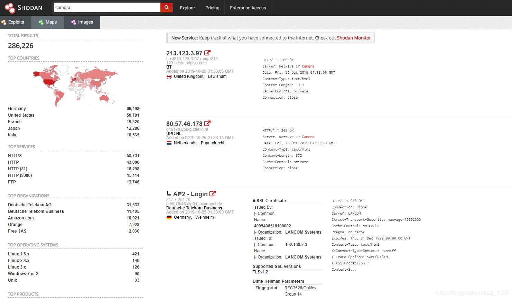Filter by Linux 2.4.x operating system
Viewport: 512px width, 299px height.
pyautogui.click(x=19, y=261)
